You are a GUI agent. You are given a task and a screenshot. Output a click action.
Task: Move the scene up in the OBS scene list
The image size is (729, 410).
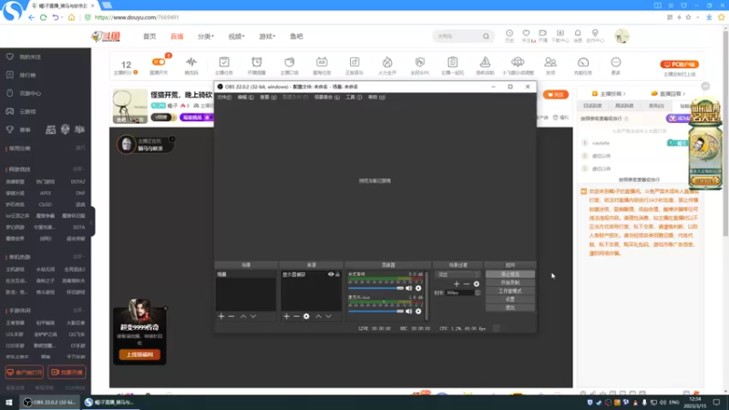point(243,316)
